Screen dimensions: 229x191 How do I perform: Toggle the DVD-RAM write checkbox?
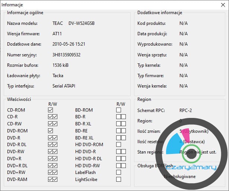(x=55, y=180)
